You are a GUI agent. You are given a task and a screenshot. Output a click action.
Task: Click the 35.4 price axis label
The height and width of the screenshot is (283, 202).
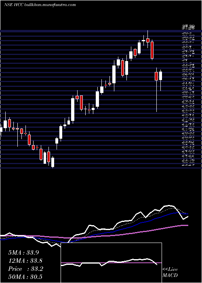click(187, 46)
